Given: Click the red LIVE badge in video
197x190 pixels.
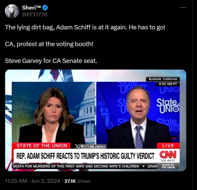Looking at the screenshot, I should click(168, 146).
